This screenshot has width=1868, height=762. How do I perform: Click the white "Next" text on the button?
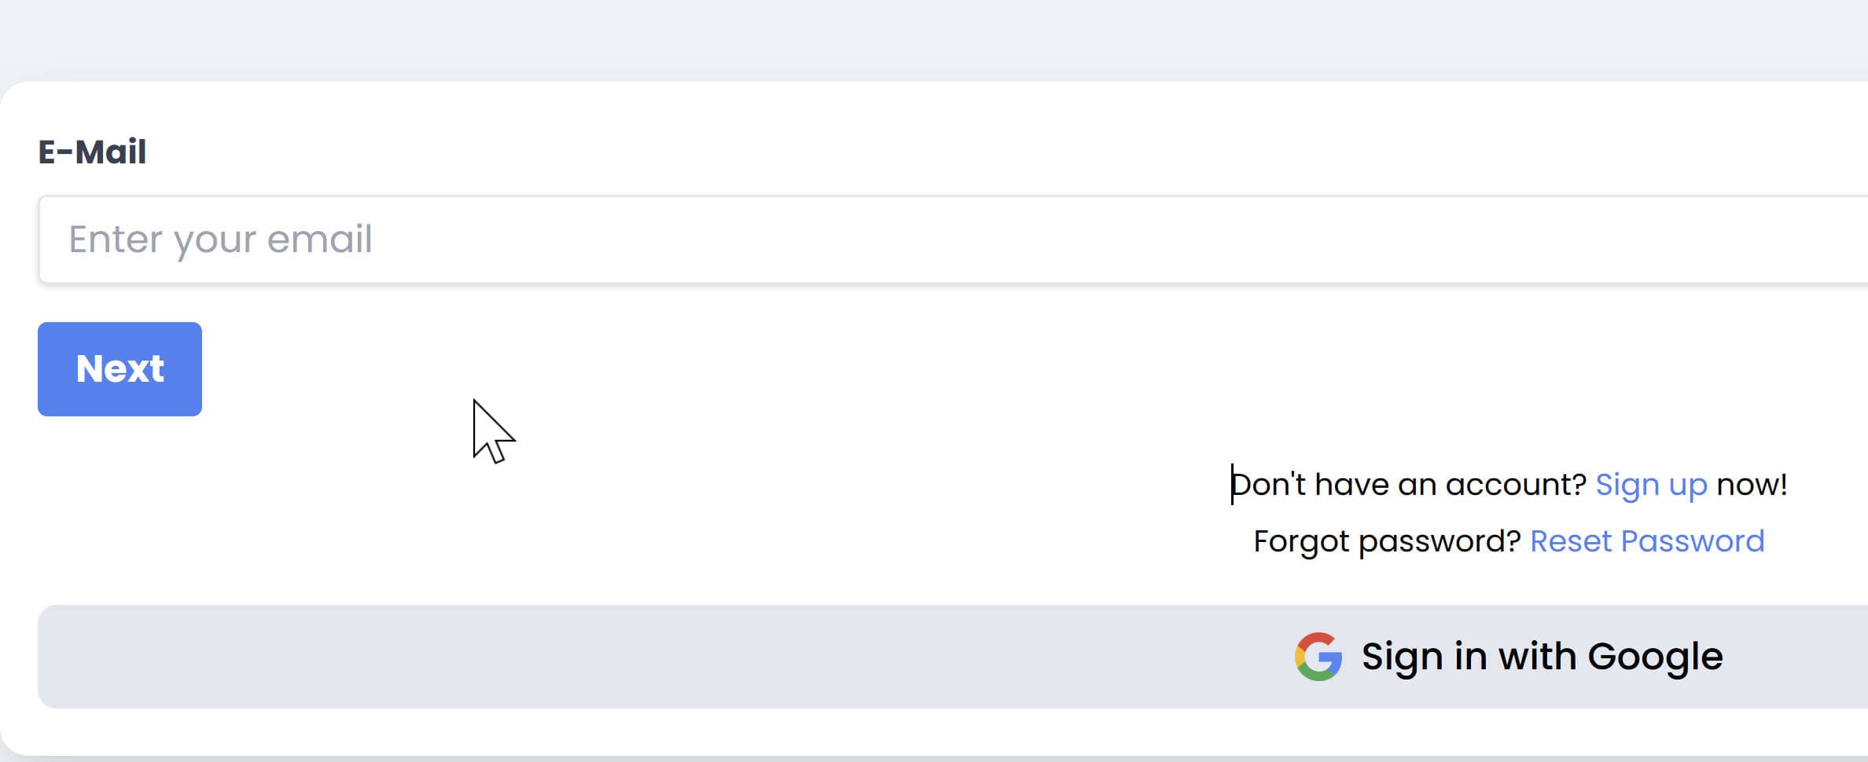(x=120, y=369)
